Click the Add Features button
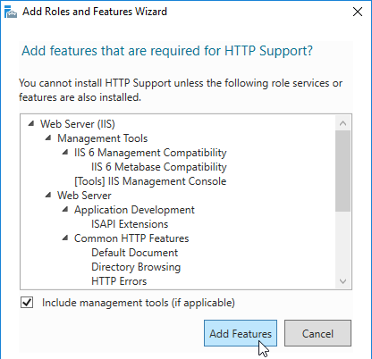Viewport: 372px width, 359px height. coord(241,333)
